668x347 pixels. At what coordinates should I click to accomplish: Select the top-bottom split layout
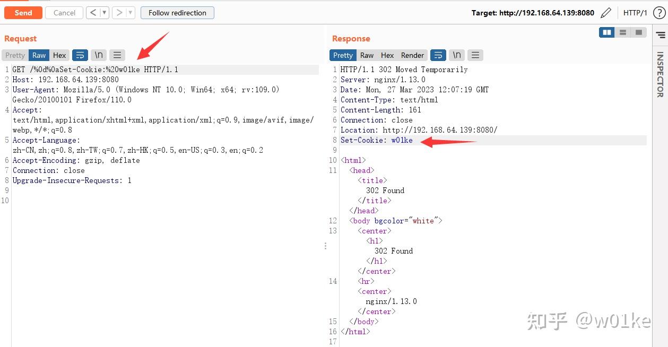click(623, 33)
